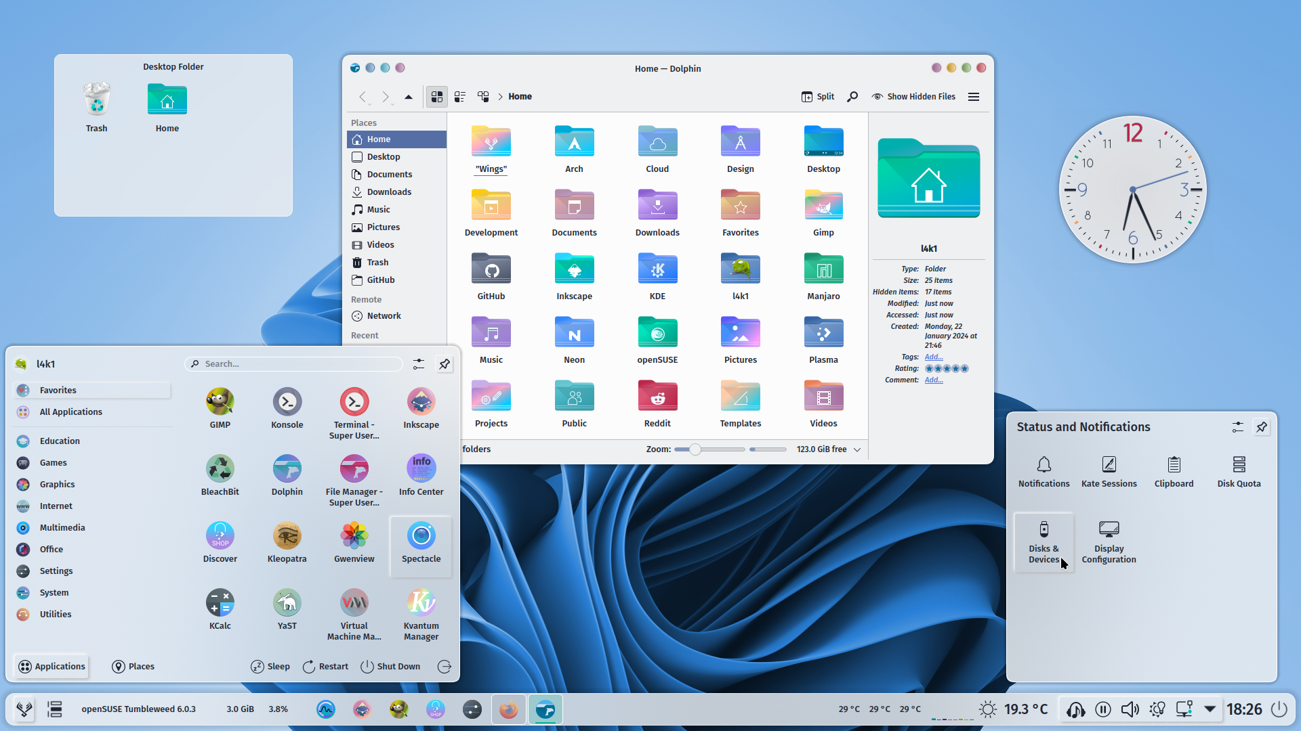This screenshot has height=731, width=1301.
Task: Click the Shut Down button
Action: click(x=390, y=667)
